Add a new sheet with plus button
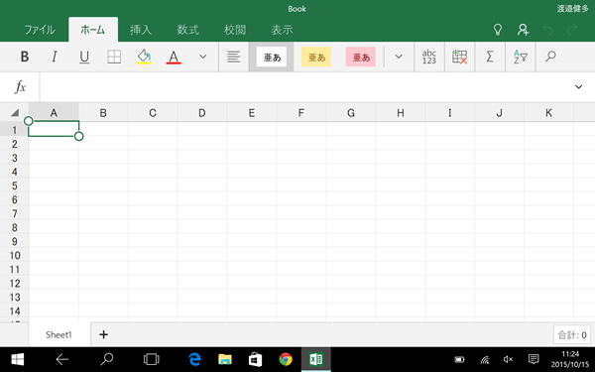 [x=103, y=334]
